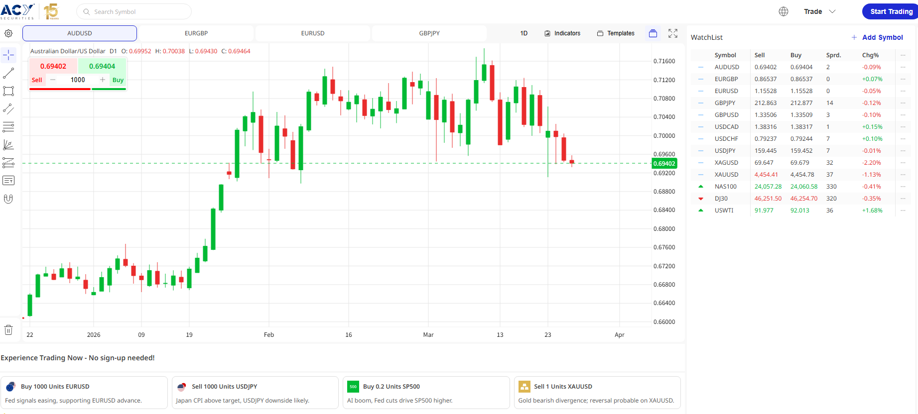The height and width of the screenshot is (414, 918).
Task: Toggle the magnet snap mode
Action: [x=8, y=199]
